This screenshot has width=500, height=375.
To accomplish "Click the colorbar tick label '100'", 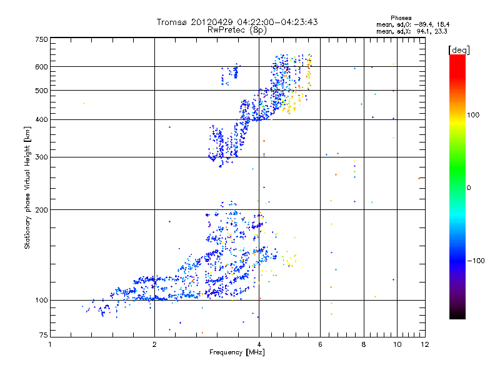I will tap(473, 115).
